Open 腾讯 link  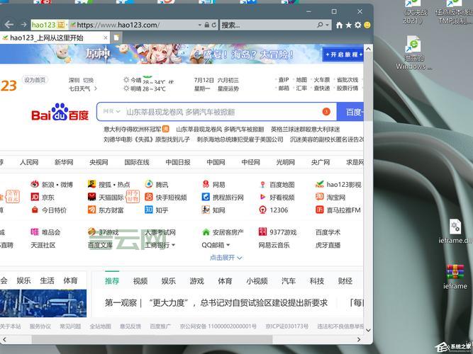(x=157, y=184)
